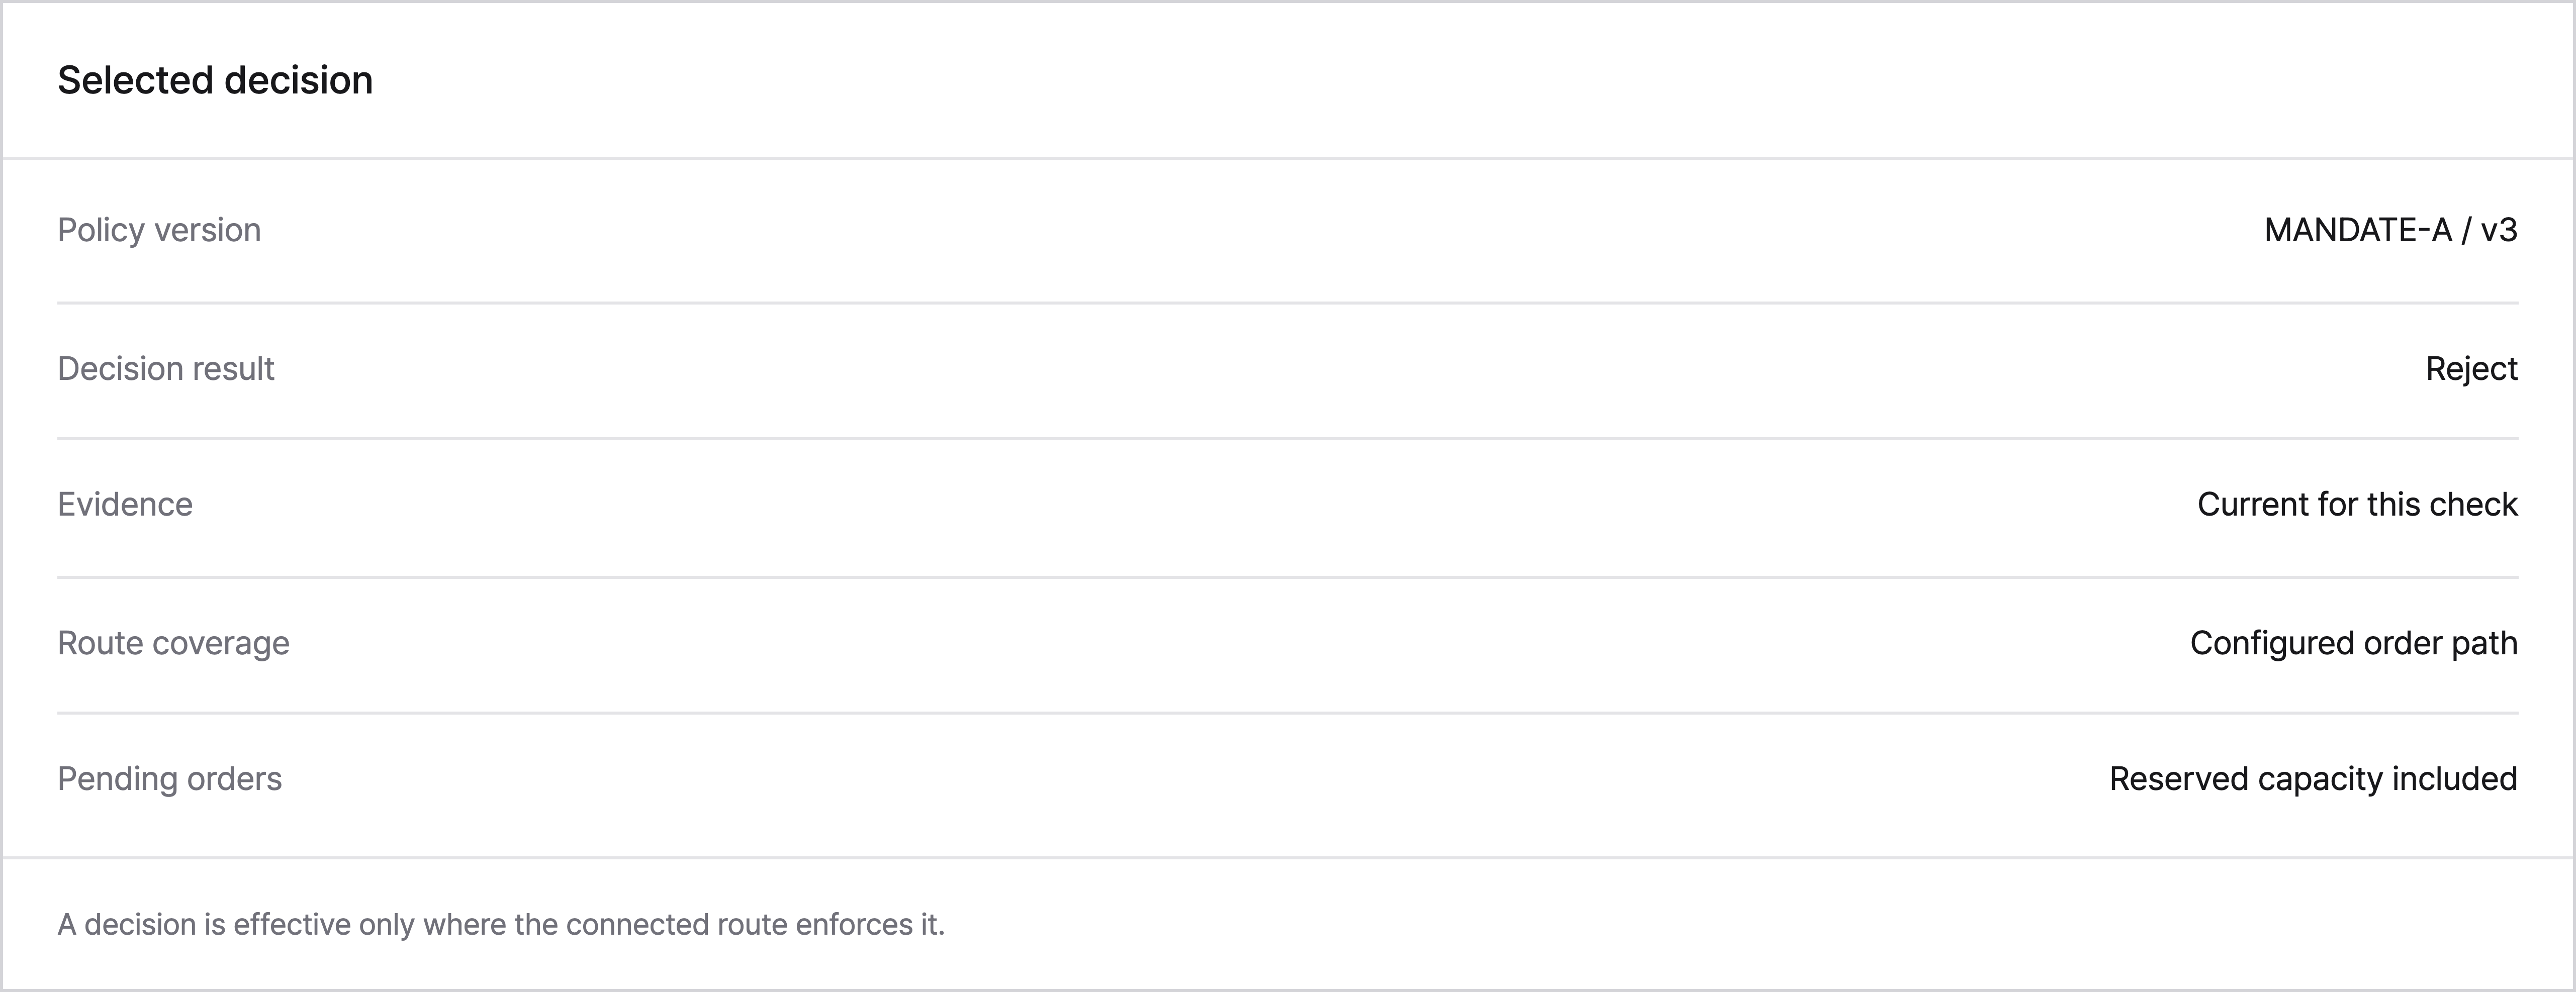Select the Decision result label
This screenshot has height=992, width=2576.
tap(166, 369)
